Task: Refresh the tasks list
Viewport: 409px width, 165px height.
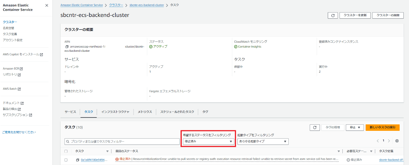Action: (x=315, y=127)
